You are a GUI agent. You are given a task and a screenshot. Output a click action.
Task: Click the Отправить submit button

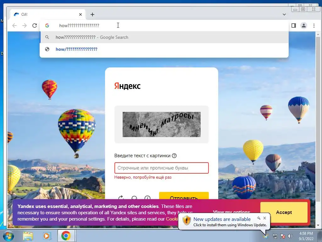coord(184,195)
